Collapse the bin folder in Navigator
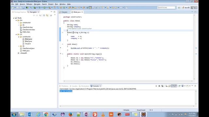209x117 pixels. (x=16, y=20)
